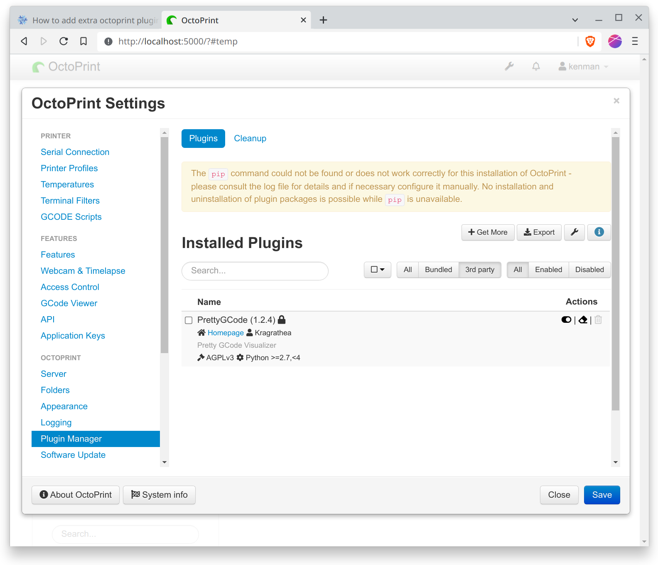658x565 pixels.
Task: Open GCODE Scripts settings
Action: point(71,217)
